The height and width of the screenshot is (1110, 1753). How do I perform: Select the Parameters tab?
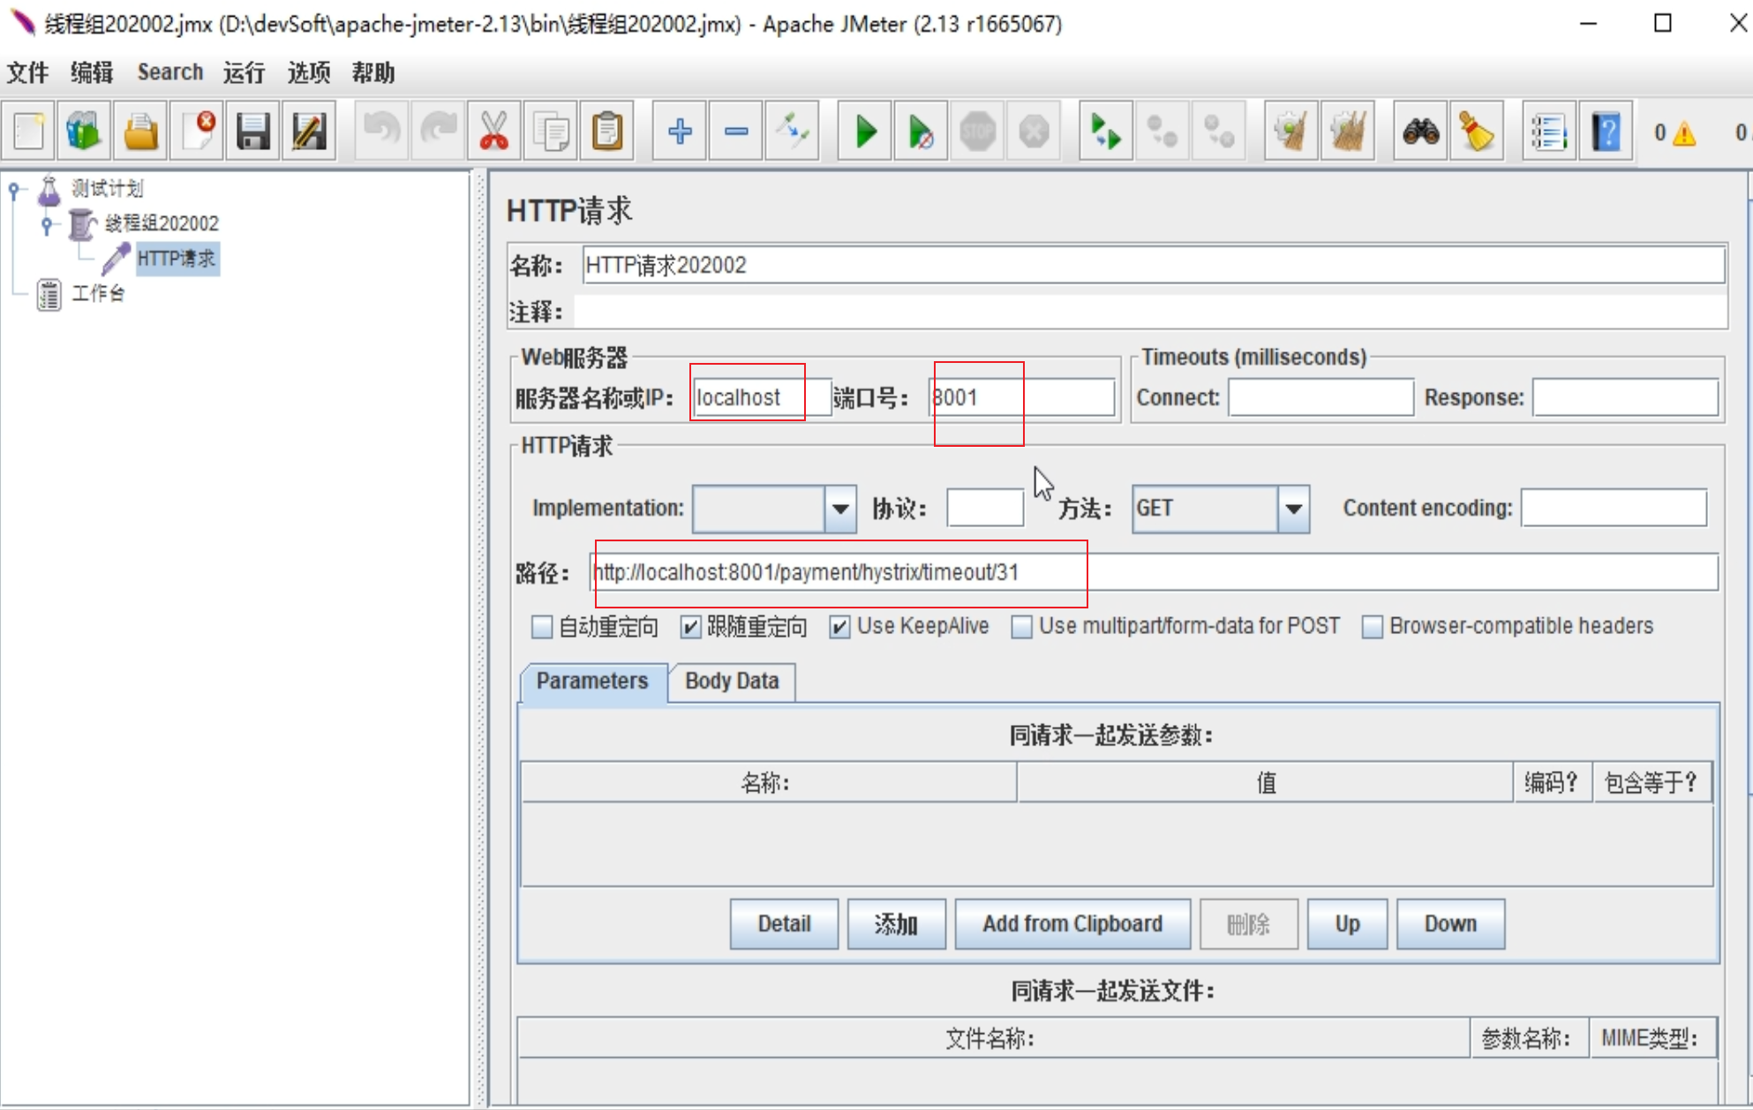(592, 682)
